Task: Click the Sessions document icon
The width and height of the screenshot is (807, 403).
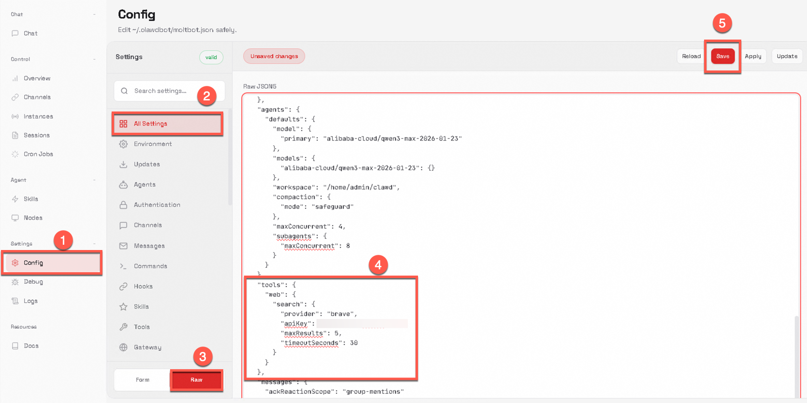Action: point(15,135)
